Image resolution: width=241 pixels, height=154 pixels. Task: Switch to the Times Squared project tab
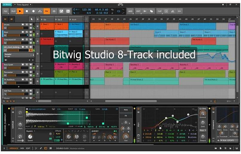[x=22, y=5]
